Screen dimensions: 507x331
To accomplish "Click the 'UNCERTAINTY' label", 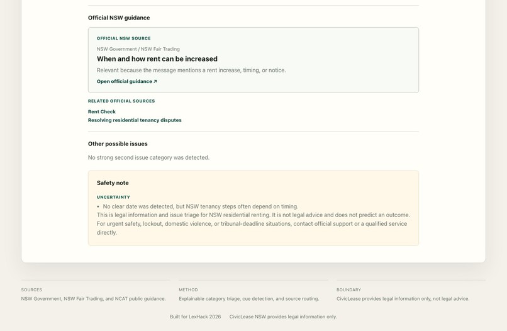I will tap(113, 197).
